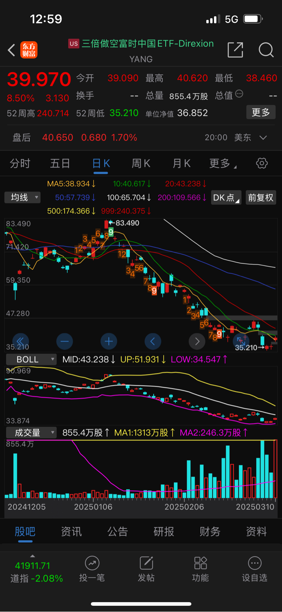Screen dimensions: 282x612
Task: Open the 更多 chart period dropdown
Action: (x=223, y=163)
